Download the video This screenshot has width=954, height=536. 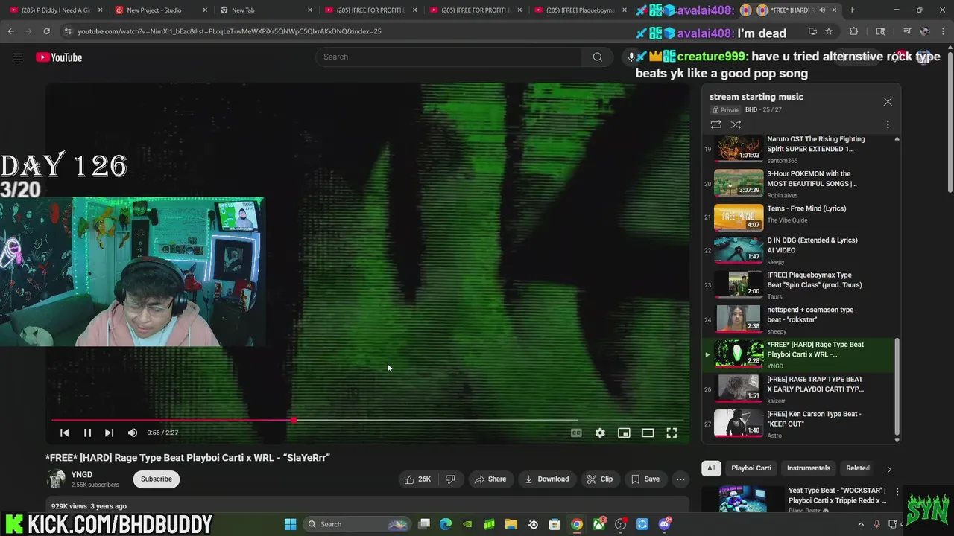click(x=546, y=479)
